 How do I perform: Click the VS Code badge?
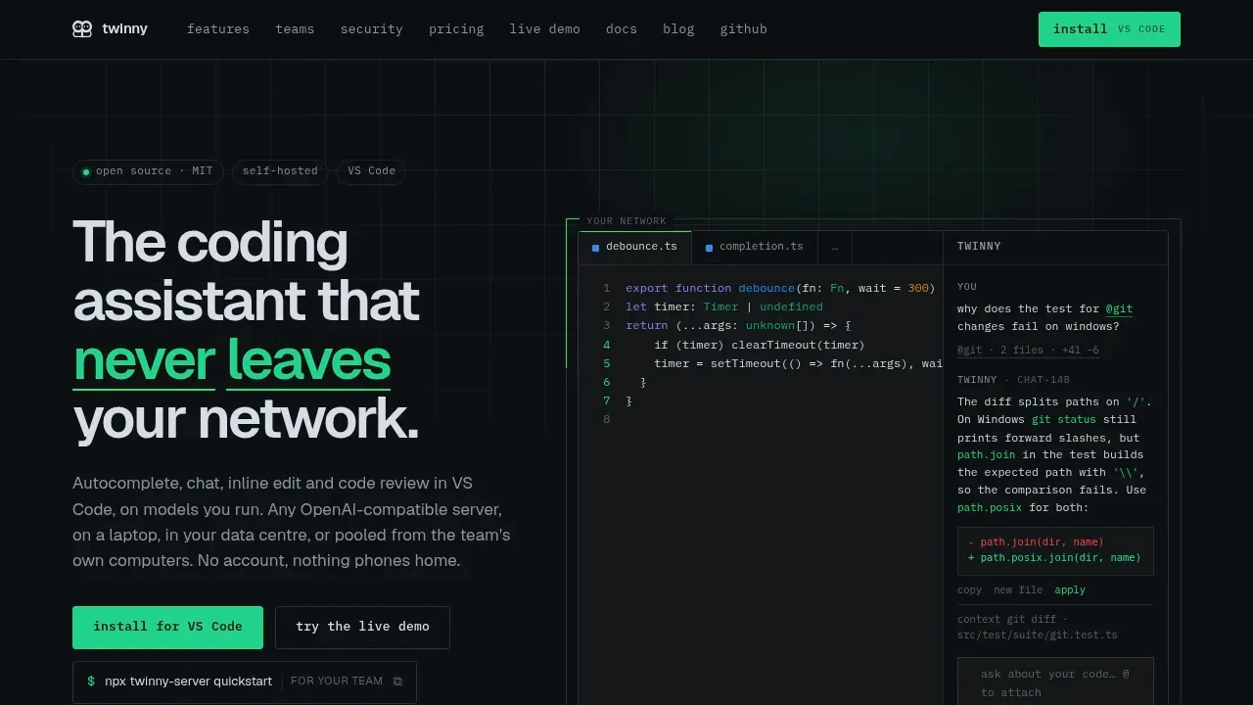(x=371, y=171)
